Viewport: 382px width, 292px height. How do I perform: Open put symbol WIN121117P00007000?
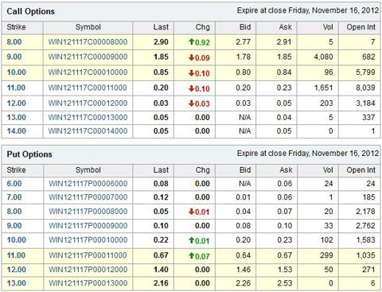pyautogui.click(x=88, y=197)
